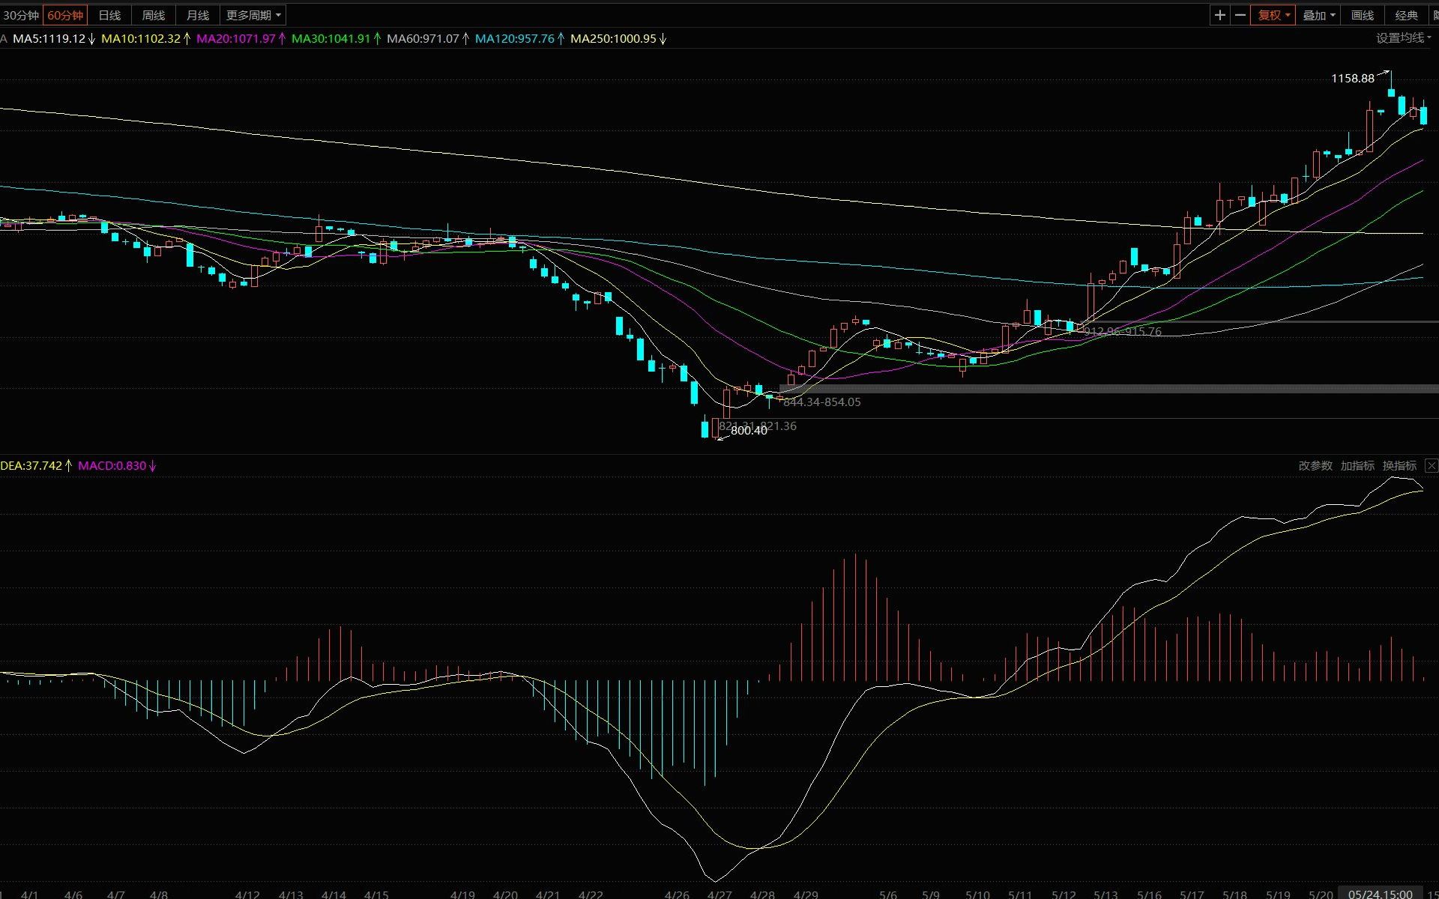Click 换指标 to change indicator
1439x899 pixels.
click(x=1399, y=466)
